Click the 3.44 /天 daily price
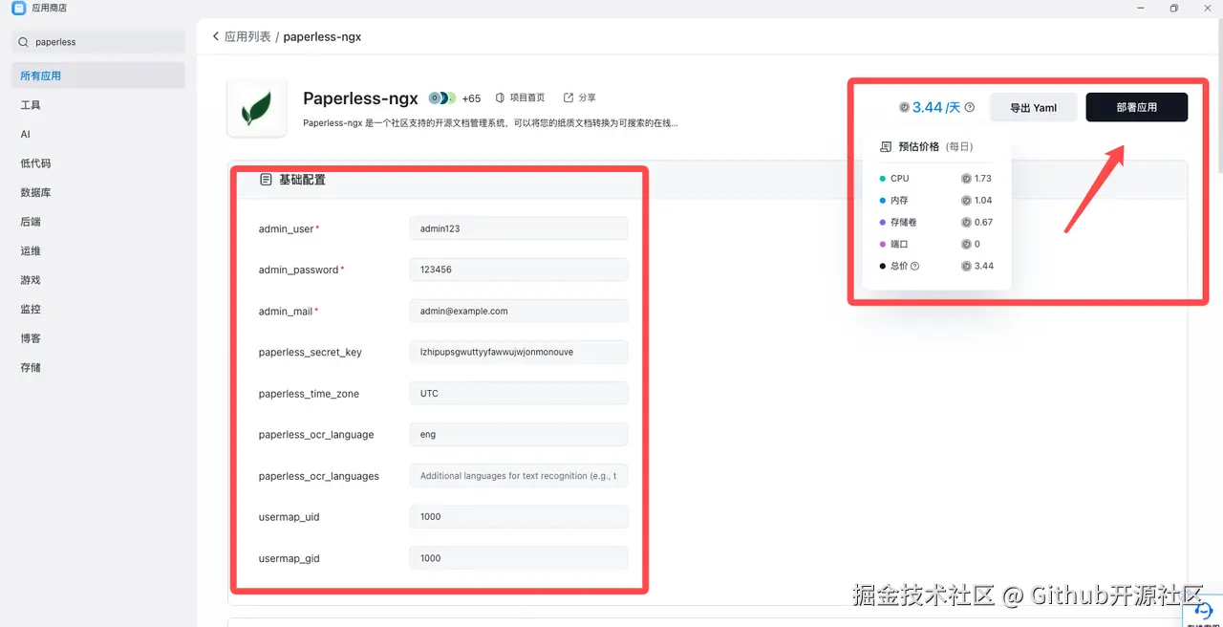The image size is (1223, 627). coord(936,107)
